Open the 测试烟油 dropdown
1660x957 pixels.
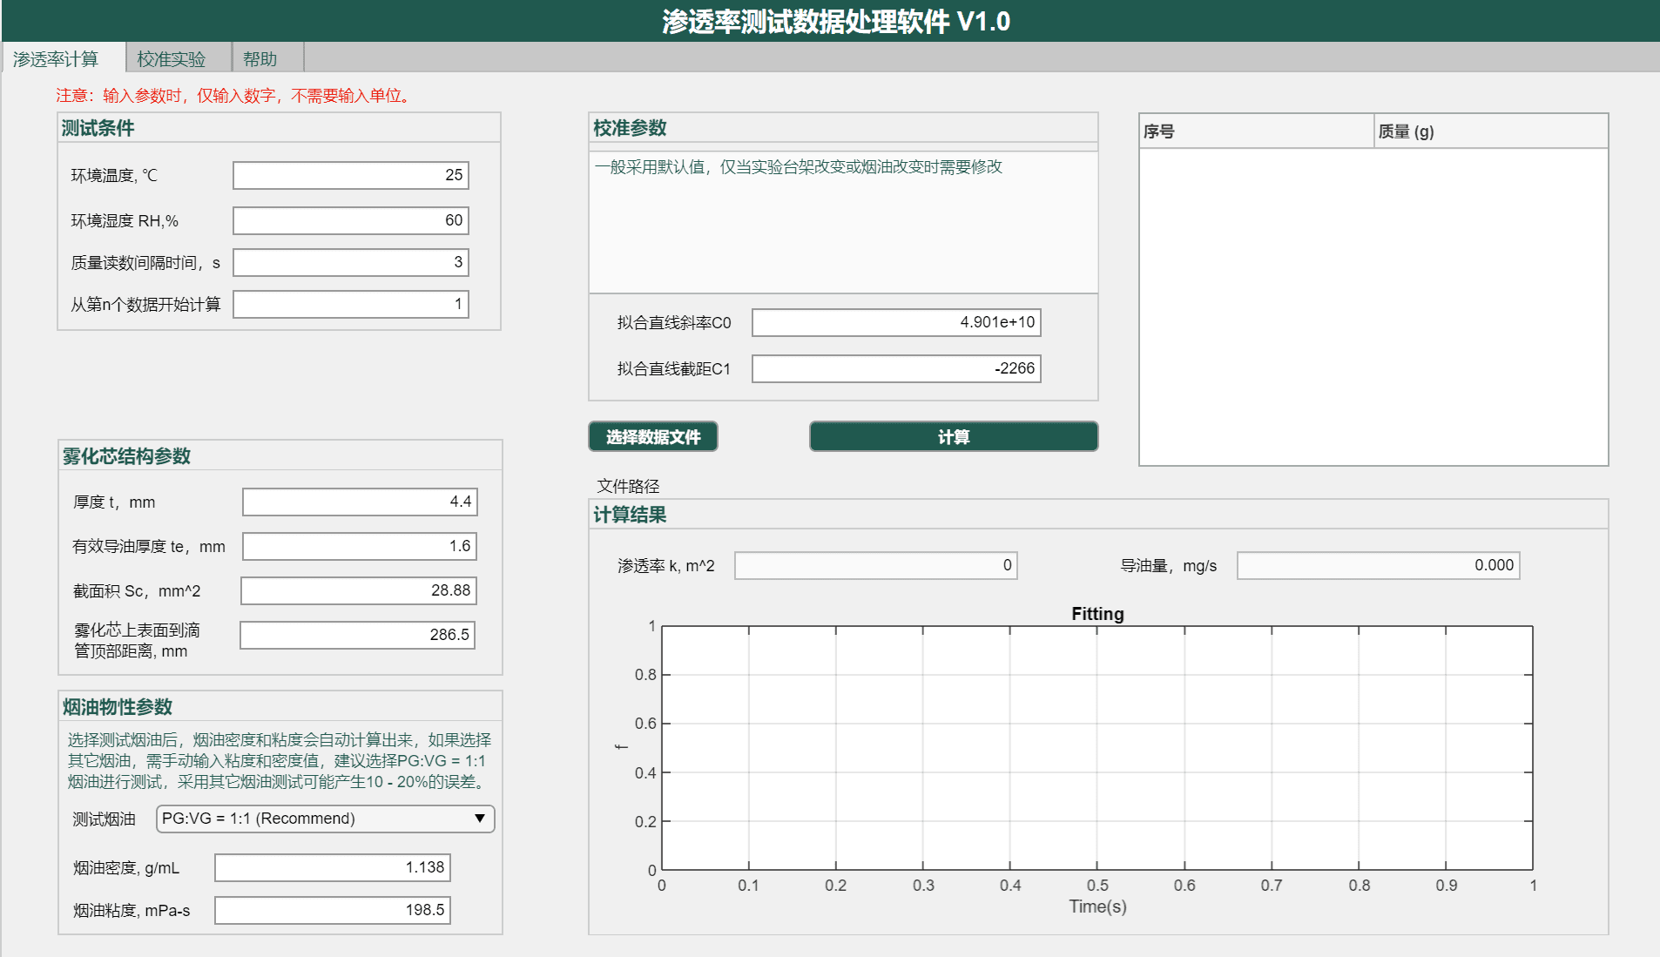pos(326,819)
